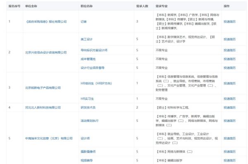Click 投递简历 for the 研发技术员 position
Image resolution: width=248 pixels, height=164 pixels.
point(229,108)
